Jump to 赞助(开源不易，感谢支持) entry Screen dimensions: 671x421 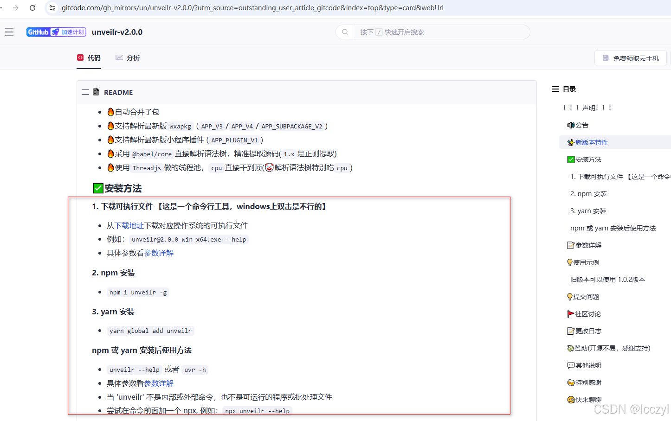point(608,348)
